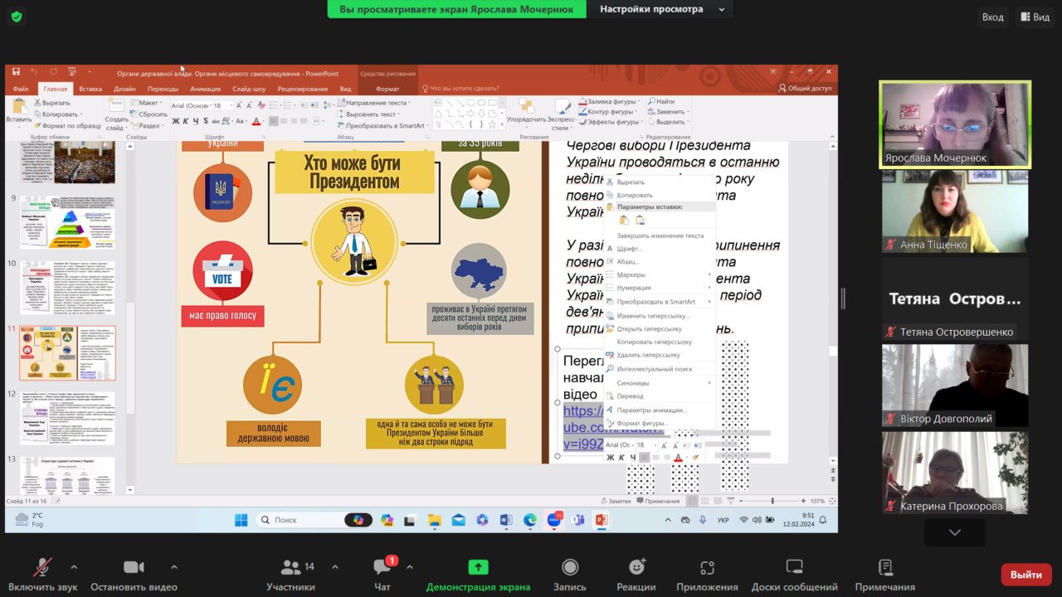Toggle bold Ж in mini toolbar
This screenshot has width=1062, height=597.
(x=611, y=458)
